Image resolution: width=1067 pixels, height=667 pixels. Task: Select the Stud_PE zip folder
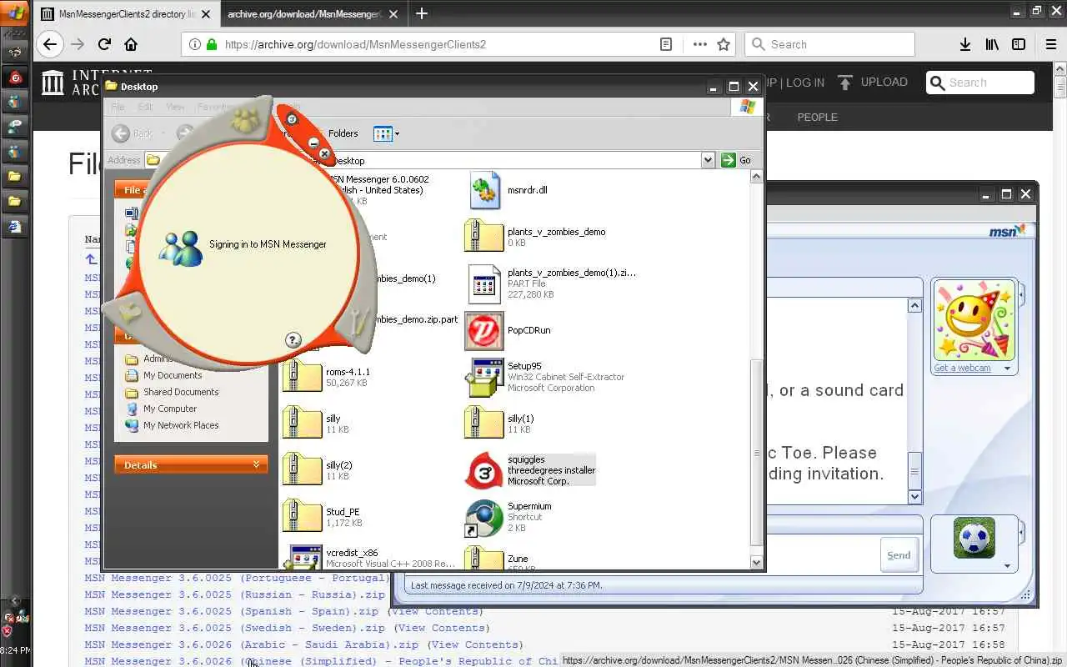click(302, 516)
